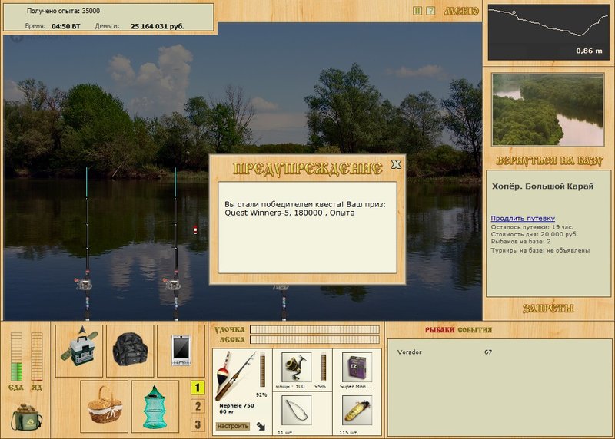Switch to rod slot 2
615x439 pixels.
point(198,406)
